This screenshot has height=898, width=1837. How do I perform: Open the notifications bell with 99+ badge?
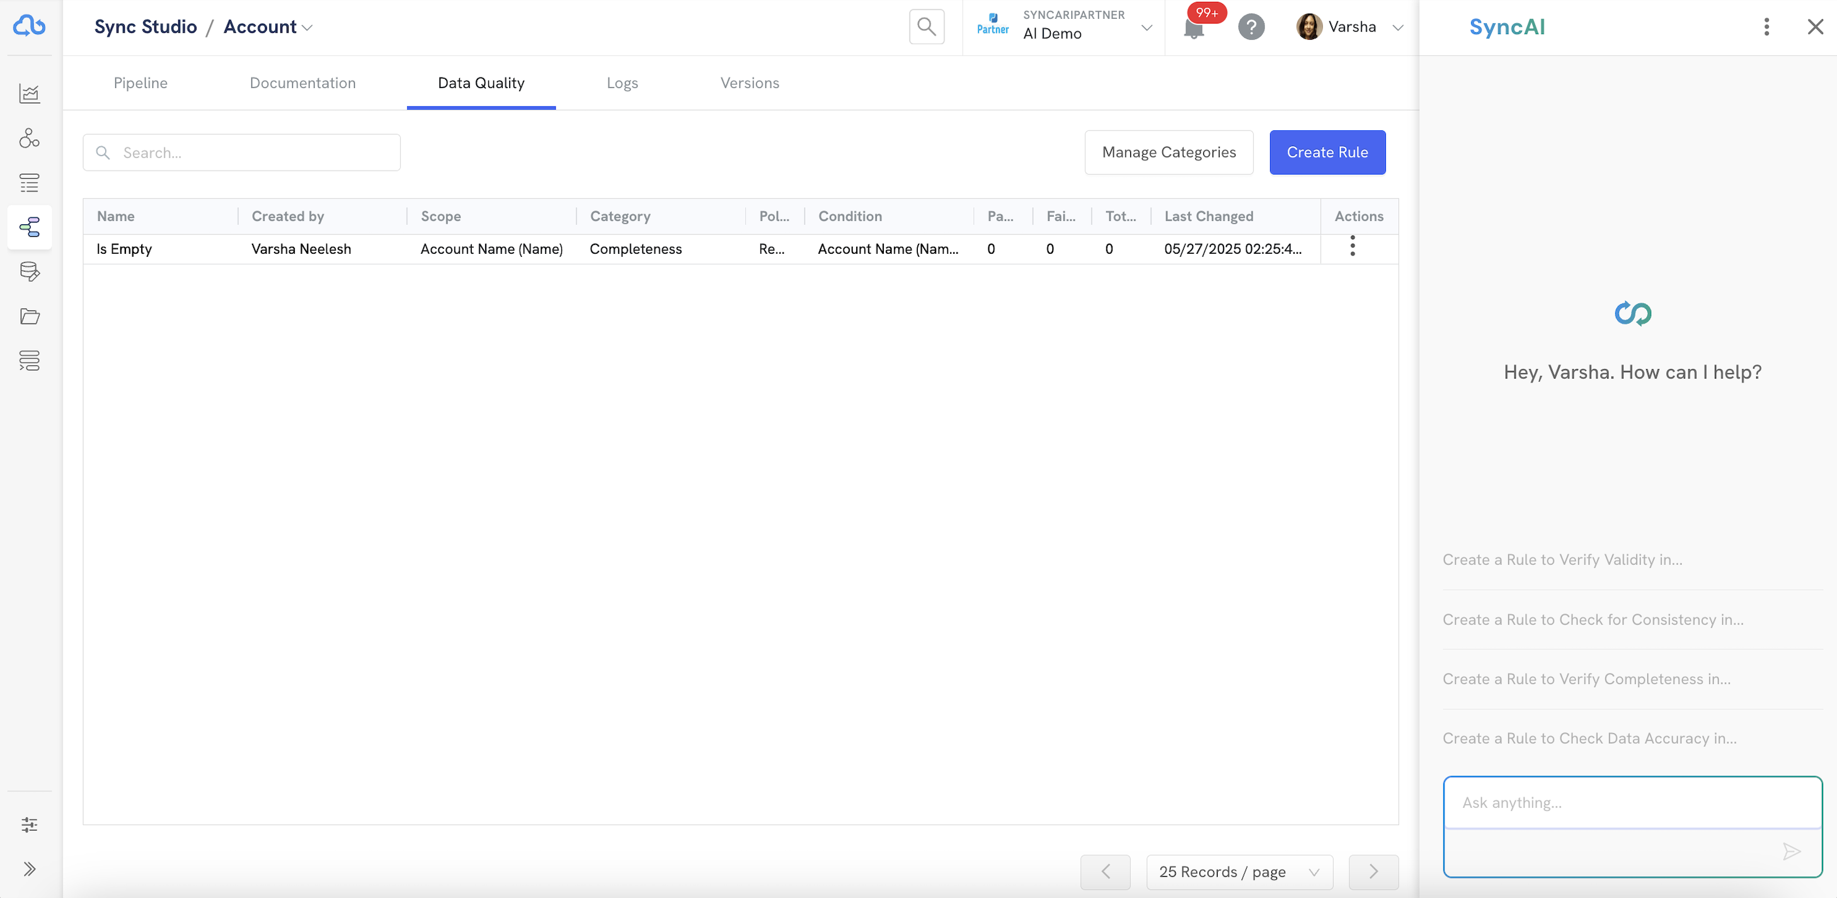pyautogui.click(x=1194, y=28)
